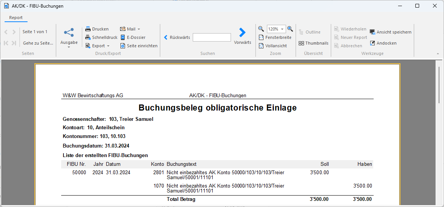Minimize the AK/DK window

point(400,6)
